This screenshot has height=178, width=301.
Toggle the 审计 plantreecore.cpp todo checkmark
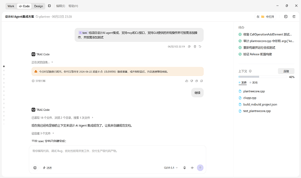240,41
